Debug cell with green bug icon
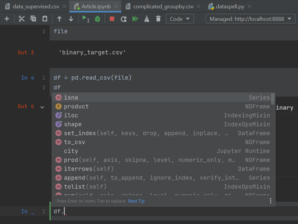 [x=97, y=19]
